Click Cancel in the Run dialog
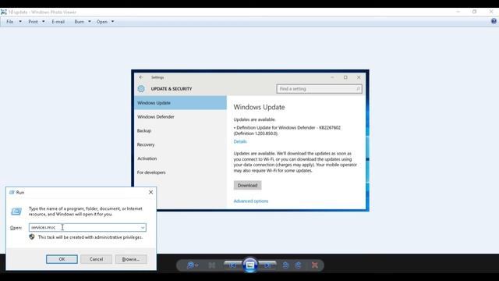The image size is (499, 281). coord(96,259)
